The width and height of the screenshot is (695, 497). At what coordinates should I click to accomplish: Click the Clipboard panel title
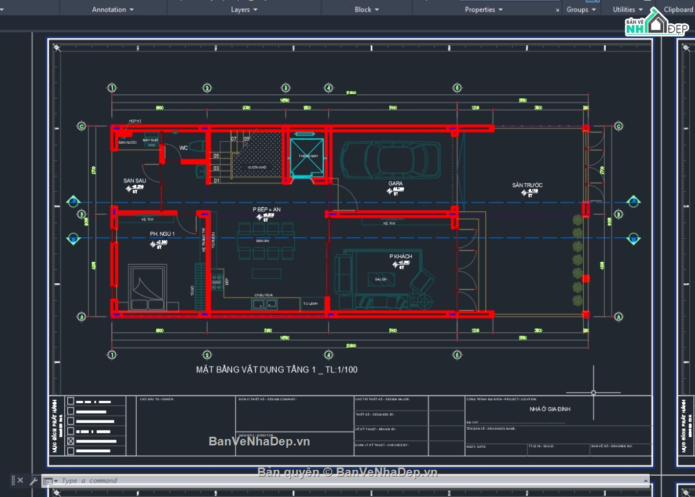[x=678, y=10]
